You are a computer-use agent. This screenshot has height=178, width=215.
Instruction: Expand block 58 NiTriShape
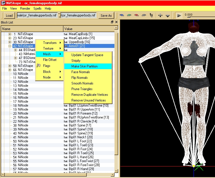[10, 66]
